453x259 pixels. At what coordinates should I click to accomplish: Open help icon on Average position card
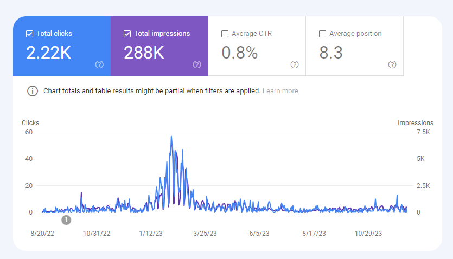(x=392, y=64)
